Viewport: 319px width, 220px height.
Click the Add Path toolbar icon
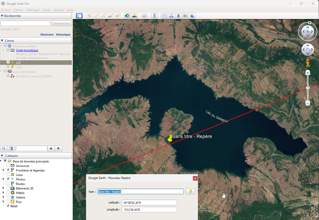coord(103,16)
